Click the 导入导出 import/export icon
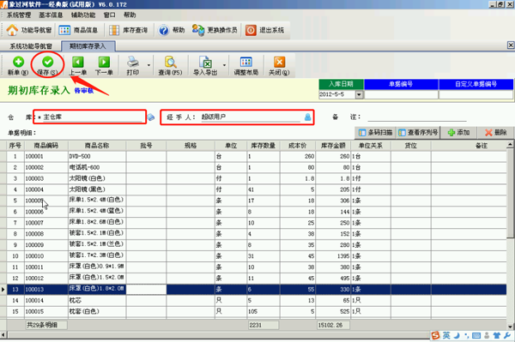515x342 pixels. click(x=205, y=62)
